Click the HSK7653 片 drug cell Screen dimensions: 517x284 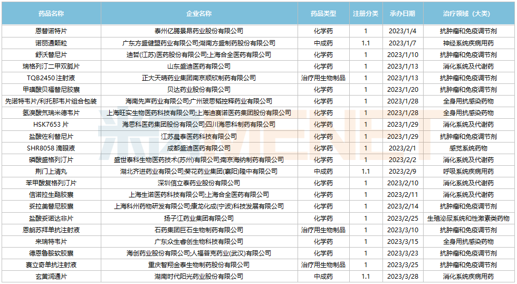click(51, 125)
